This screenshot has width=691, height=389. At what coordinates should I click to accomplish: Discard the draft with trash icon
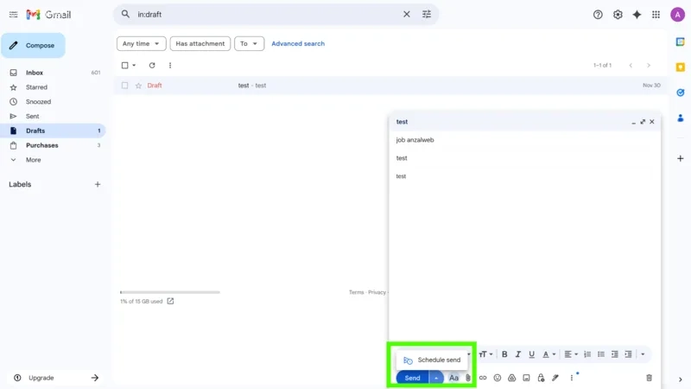point(650,378)
